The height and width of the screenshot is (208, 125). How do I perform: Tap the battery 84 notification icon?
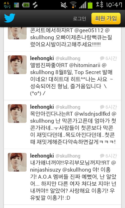tap(26, 5)
